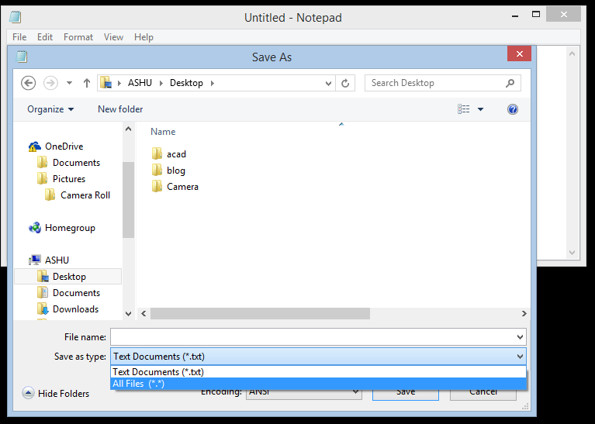Click the horizontal scrollbar right arrow
This screenshot has height=424, width=595.
[x=524, y=314]
